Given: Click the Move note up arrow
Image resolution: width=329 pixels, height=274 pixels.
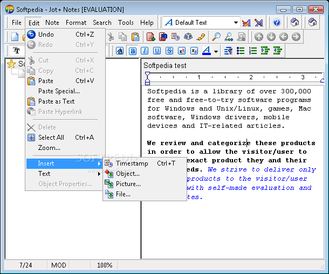Looking at the screenshot, I should click(259, 37).
